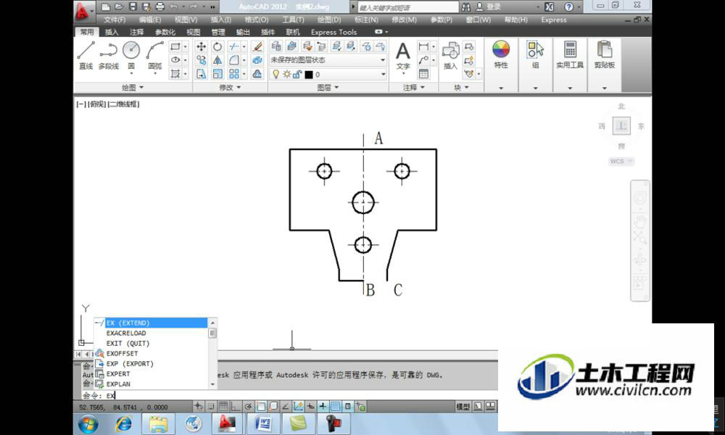
Task: Open the Properties (特性) panel icon
Action: tap(501, 54)
